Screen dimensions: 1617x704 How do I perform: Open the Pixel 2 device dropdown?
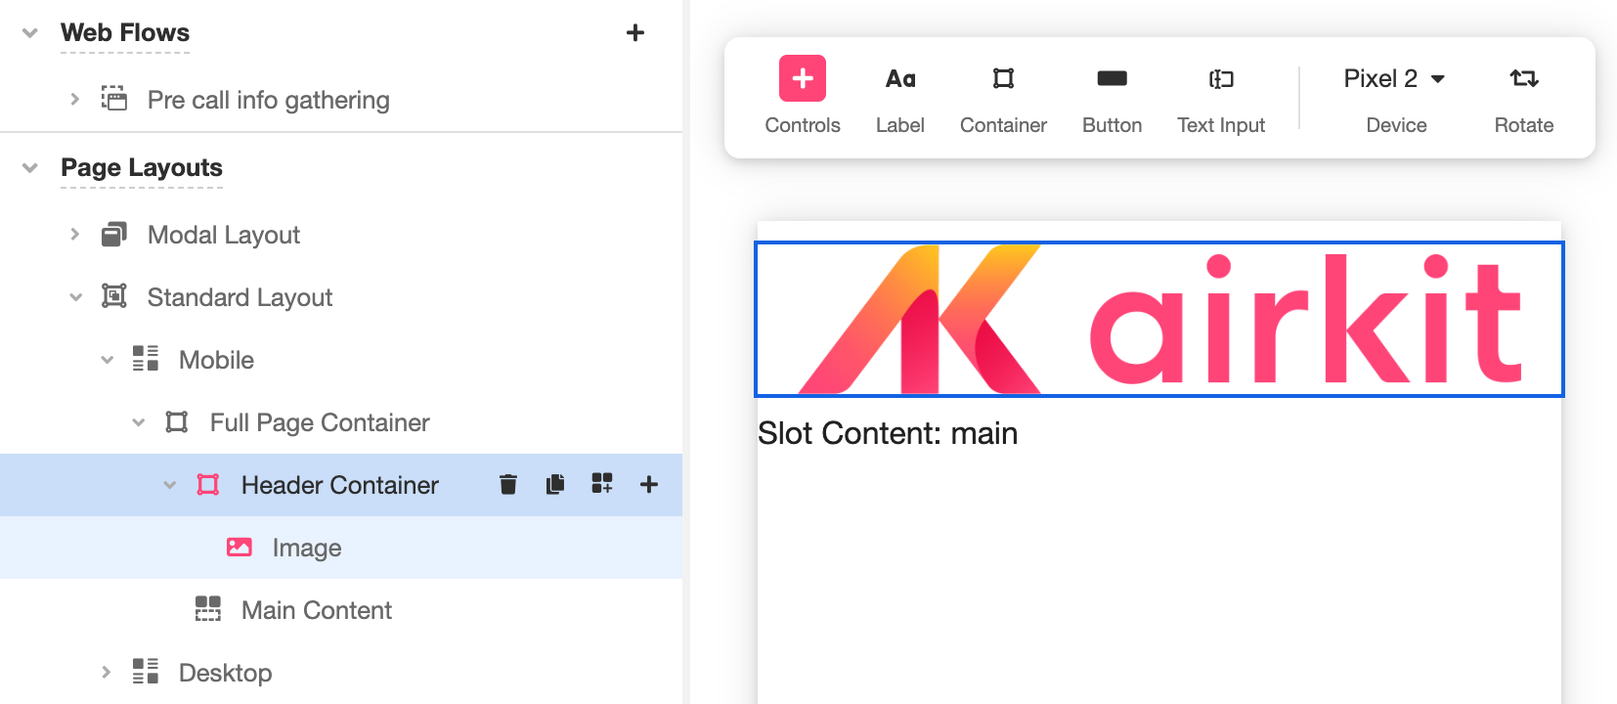click(1395, 78)
